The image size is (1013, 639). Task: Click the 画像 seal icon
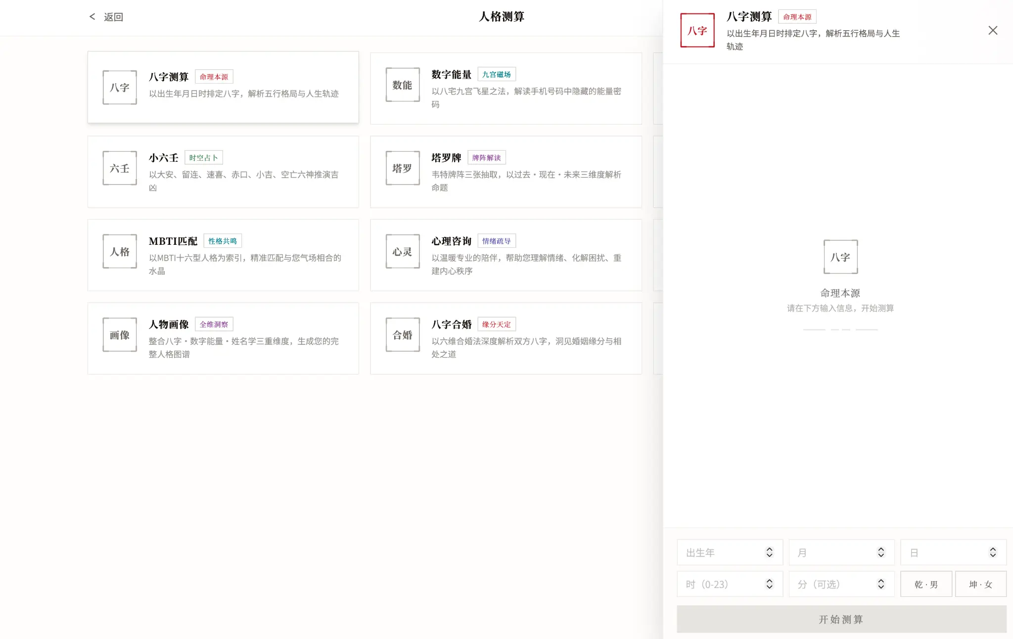(120, 335)
